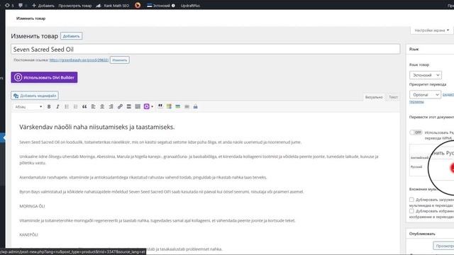The width and height of the screenshot is (454, 255).
Task: Click the heading Värskendav näoõli naha niisutamiseks
Action: [97, 127]
